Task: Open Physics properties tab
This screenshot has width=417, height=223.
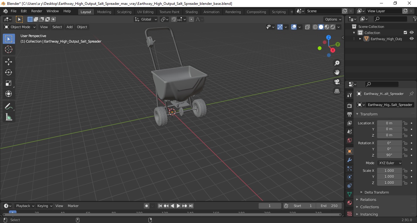Action: tap(349, 177)
